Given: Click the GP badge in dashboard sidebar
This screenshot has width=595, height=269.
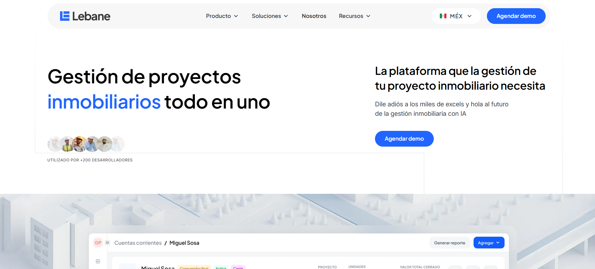Looking at the screenshot, I should [98, 243].
